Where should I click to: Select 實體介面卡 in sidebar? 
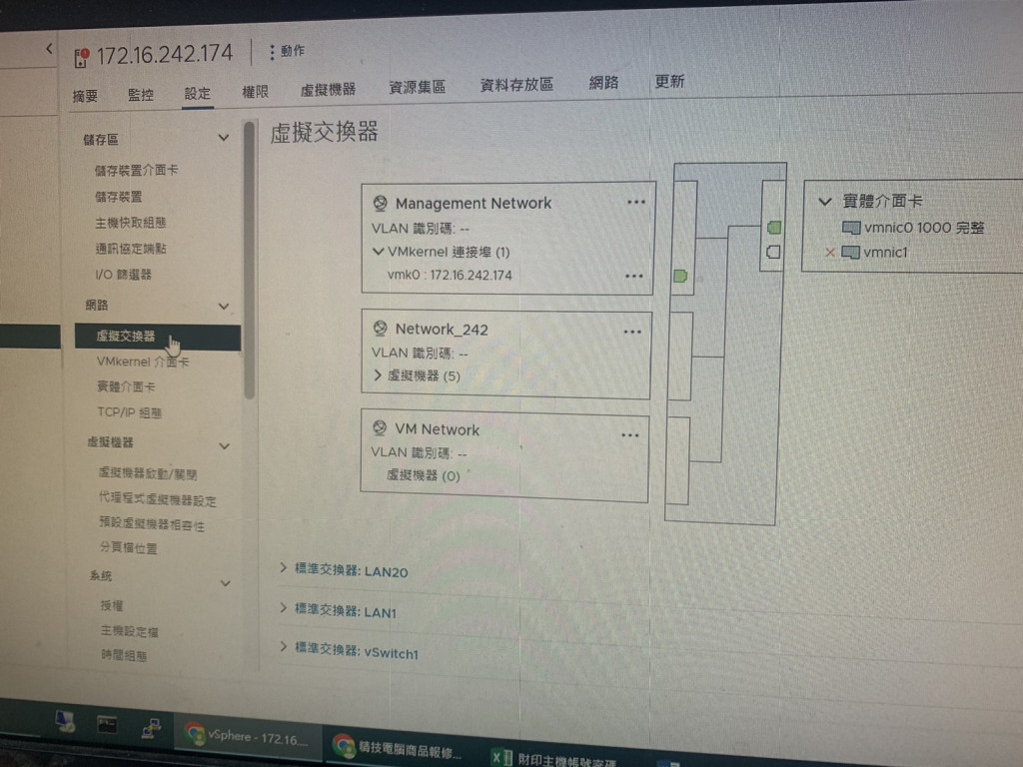[126, 386]
